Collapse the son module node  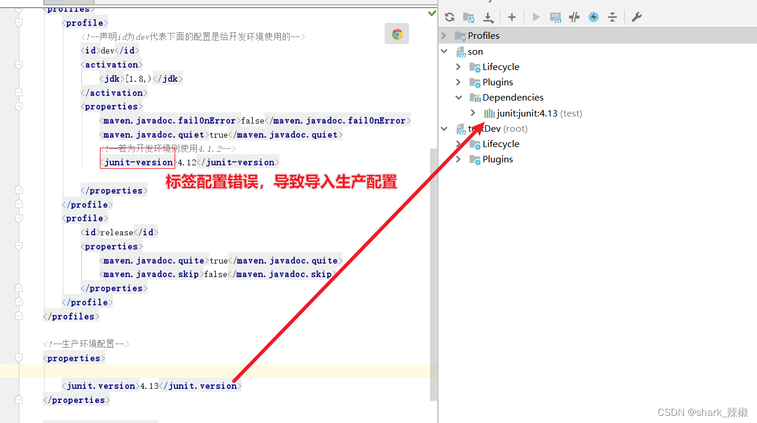(444, 51)
